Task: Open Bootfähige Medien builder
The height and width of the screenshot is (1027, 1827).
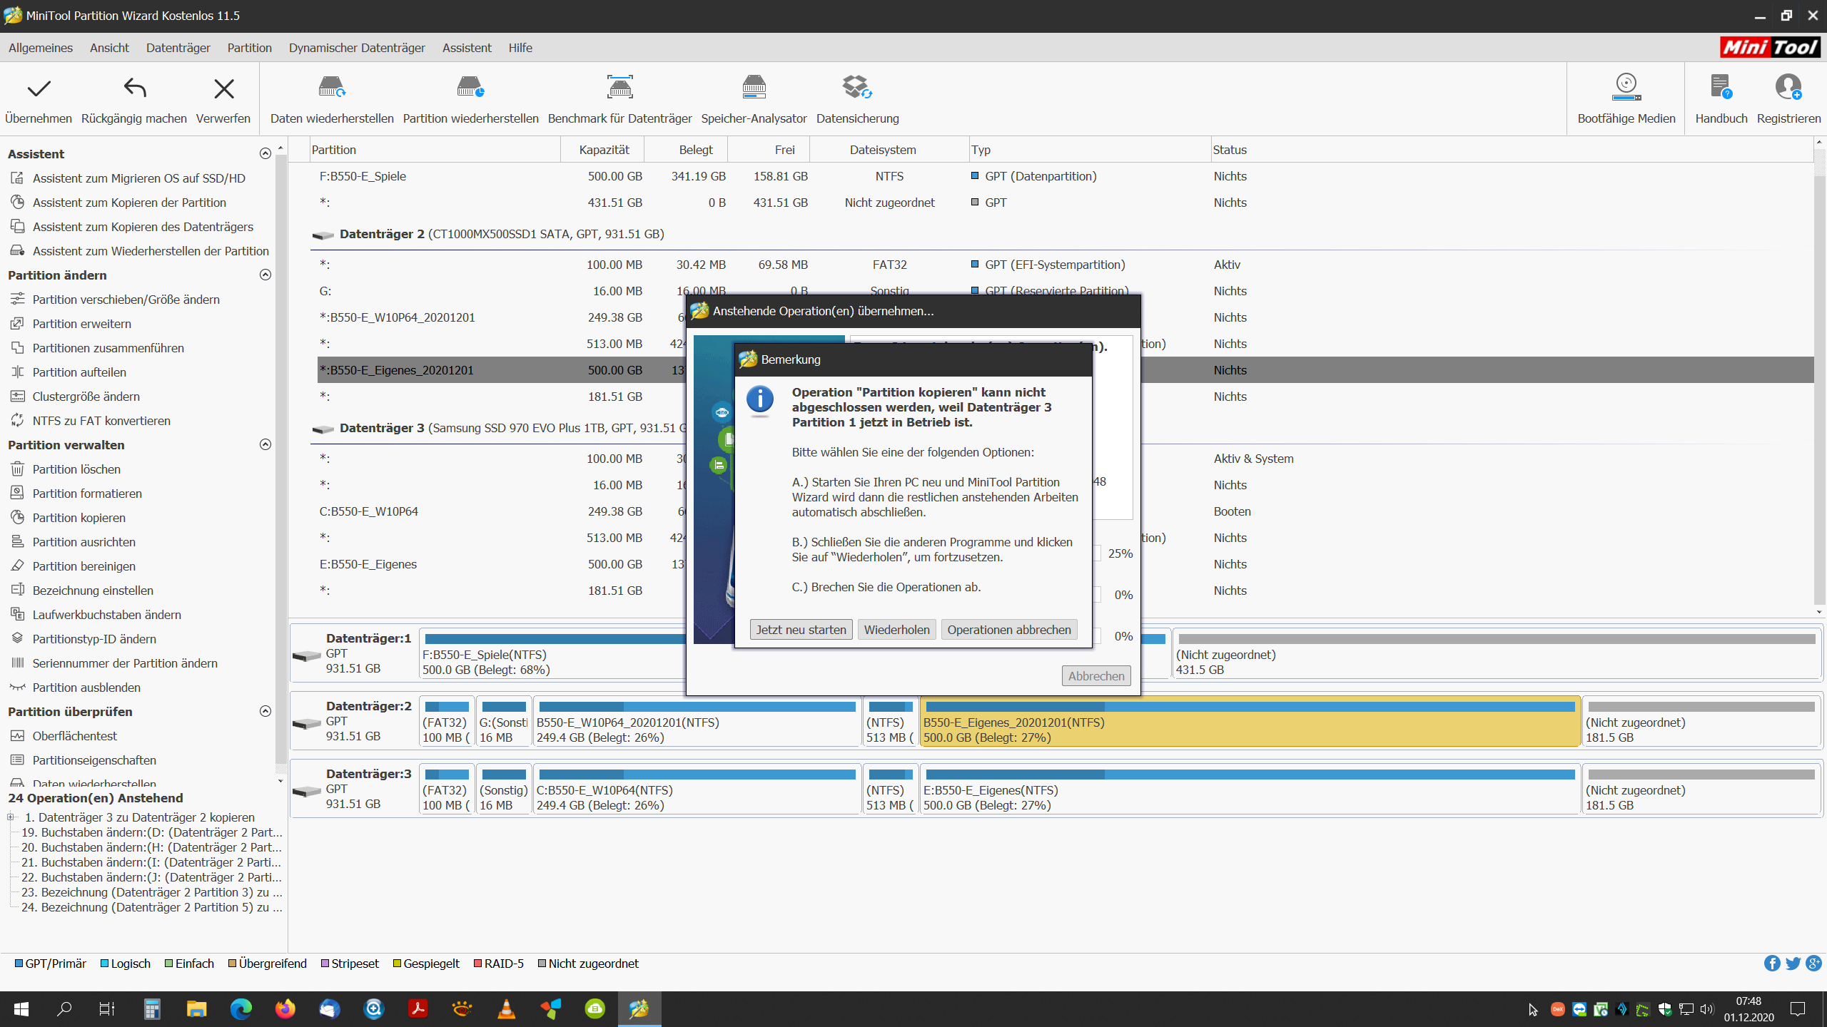Action: pos(1626,88)
